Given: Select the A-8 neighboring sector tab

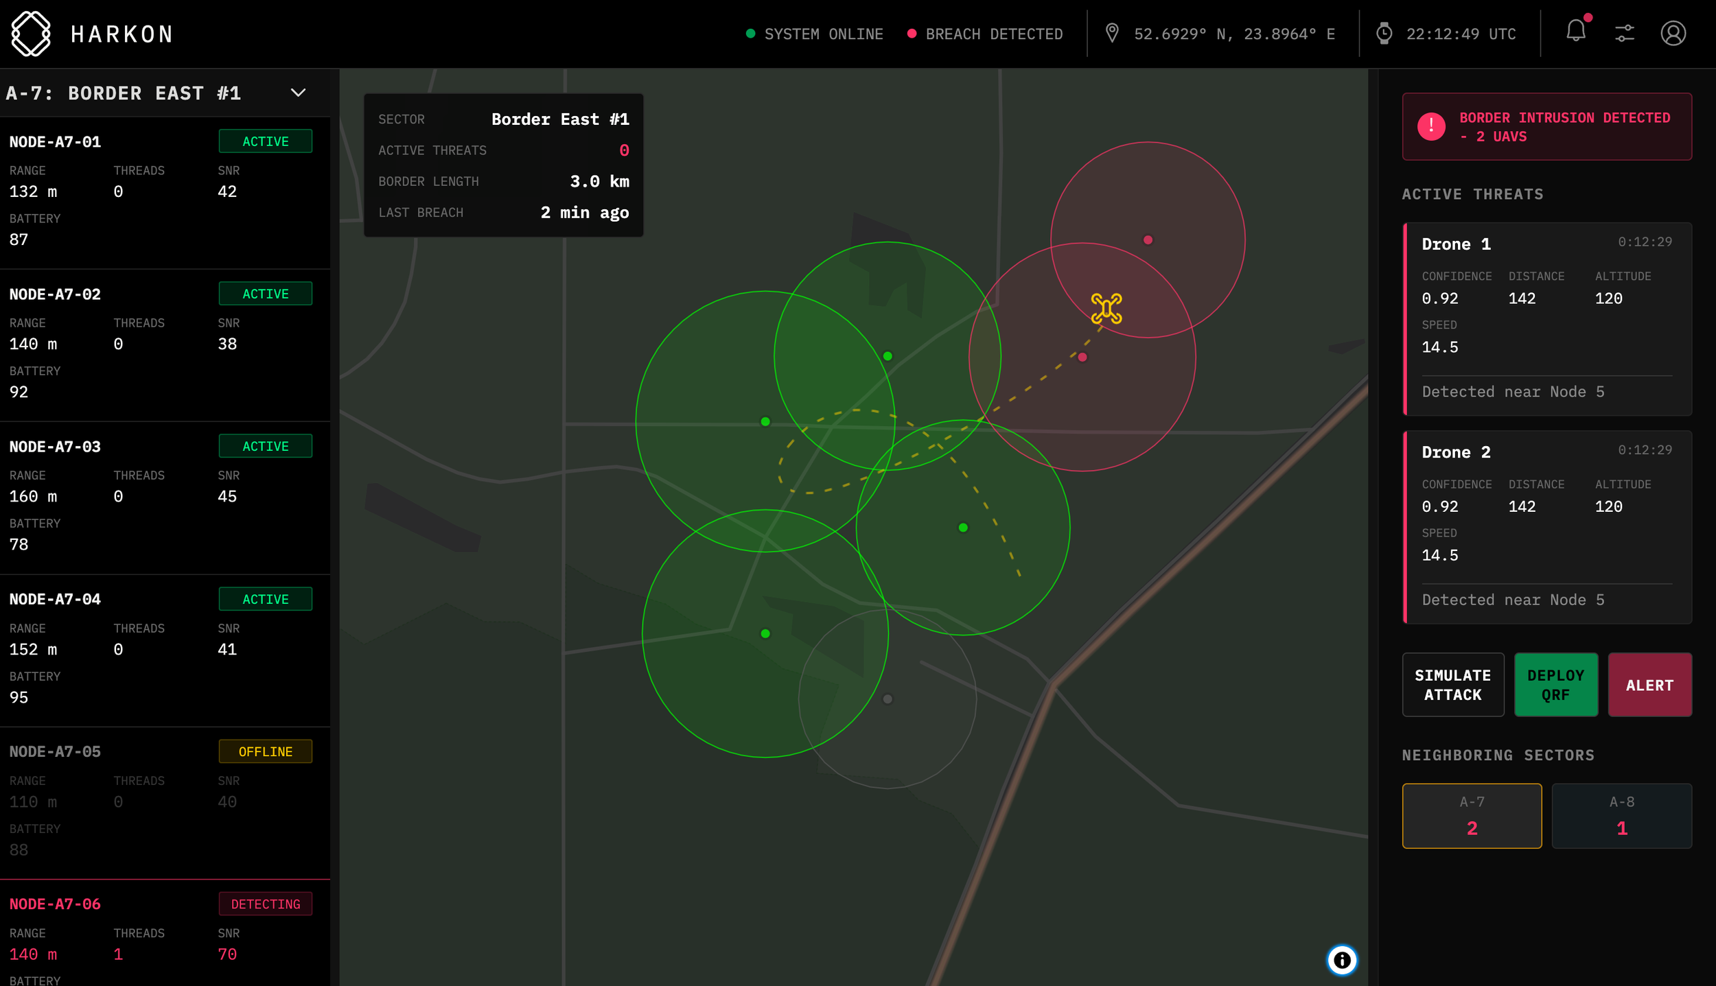Looking at the screenshot, I should point(1621,815).
